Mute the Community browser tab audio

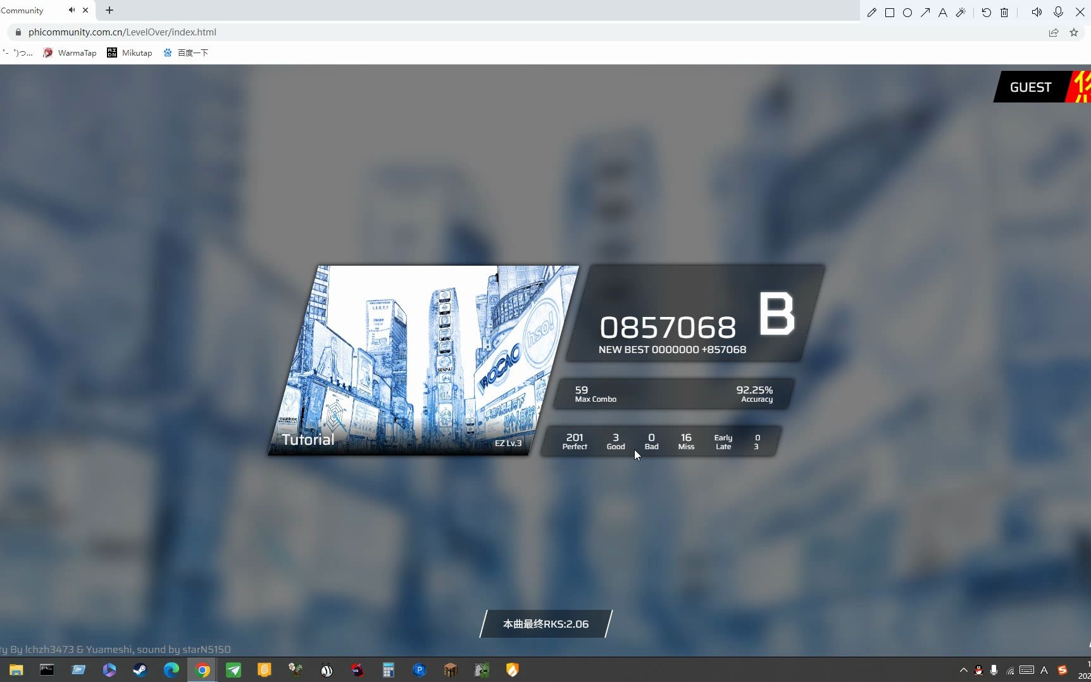point(72,10)
